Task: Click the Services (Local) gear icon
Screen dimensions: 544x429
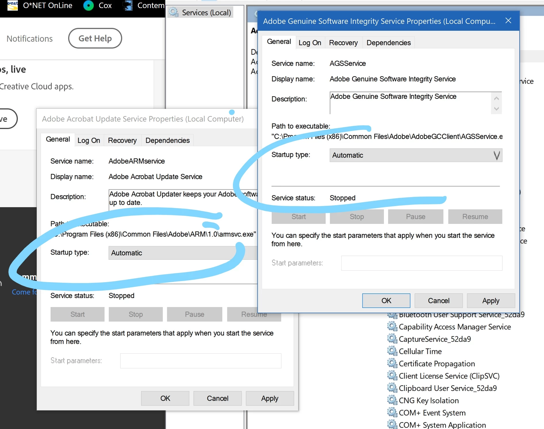Action: [174, 12]
